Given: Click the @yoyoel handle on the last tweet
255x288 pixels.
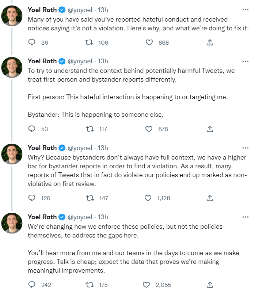Looking at the screenshot, I should 80,217.
